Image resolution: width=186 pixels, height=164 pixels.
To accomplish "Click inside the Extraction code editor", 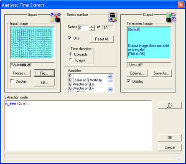I will [x=78, y=126].
